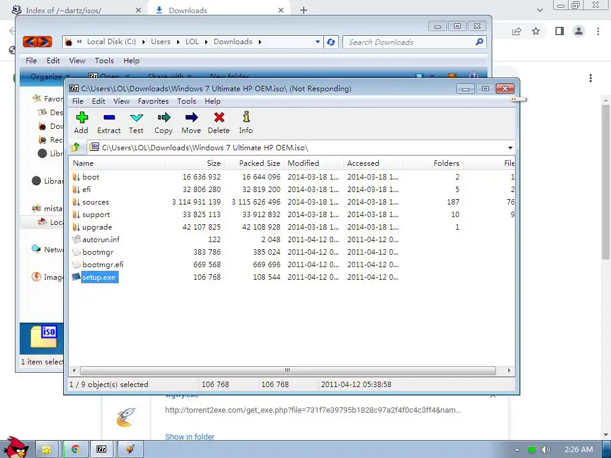Open the 7-Zip View menu
Screen dimensions: 611x458
(121, 101)
